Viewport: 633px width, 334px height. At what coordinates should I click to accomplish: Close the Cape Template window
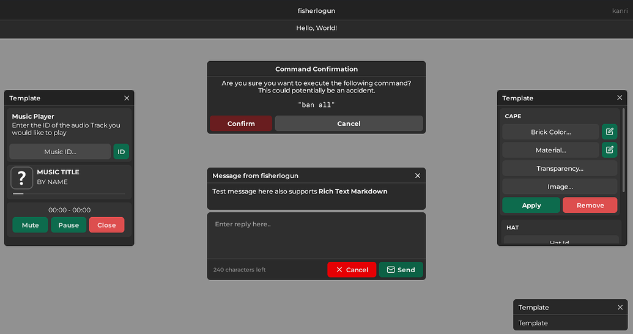coord(620,98)
